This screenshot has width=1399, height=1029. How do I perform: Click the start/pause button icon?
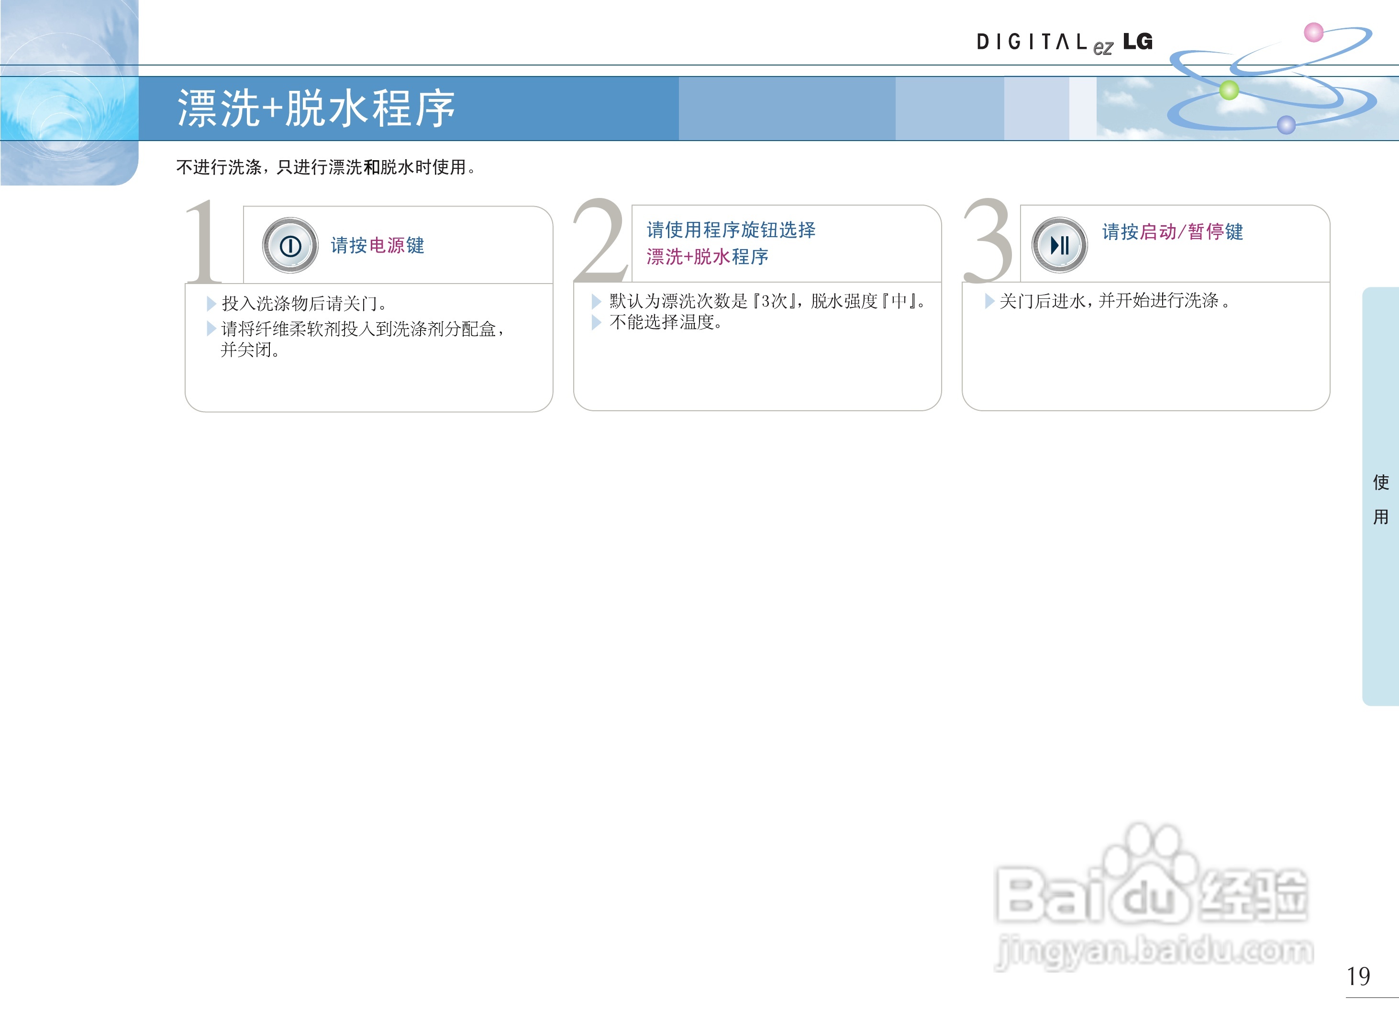(1059, 245)
